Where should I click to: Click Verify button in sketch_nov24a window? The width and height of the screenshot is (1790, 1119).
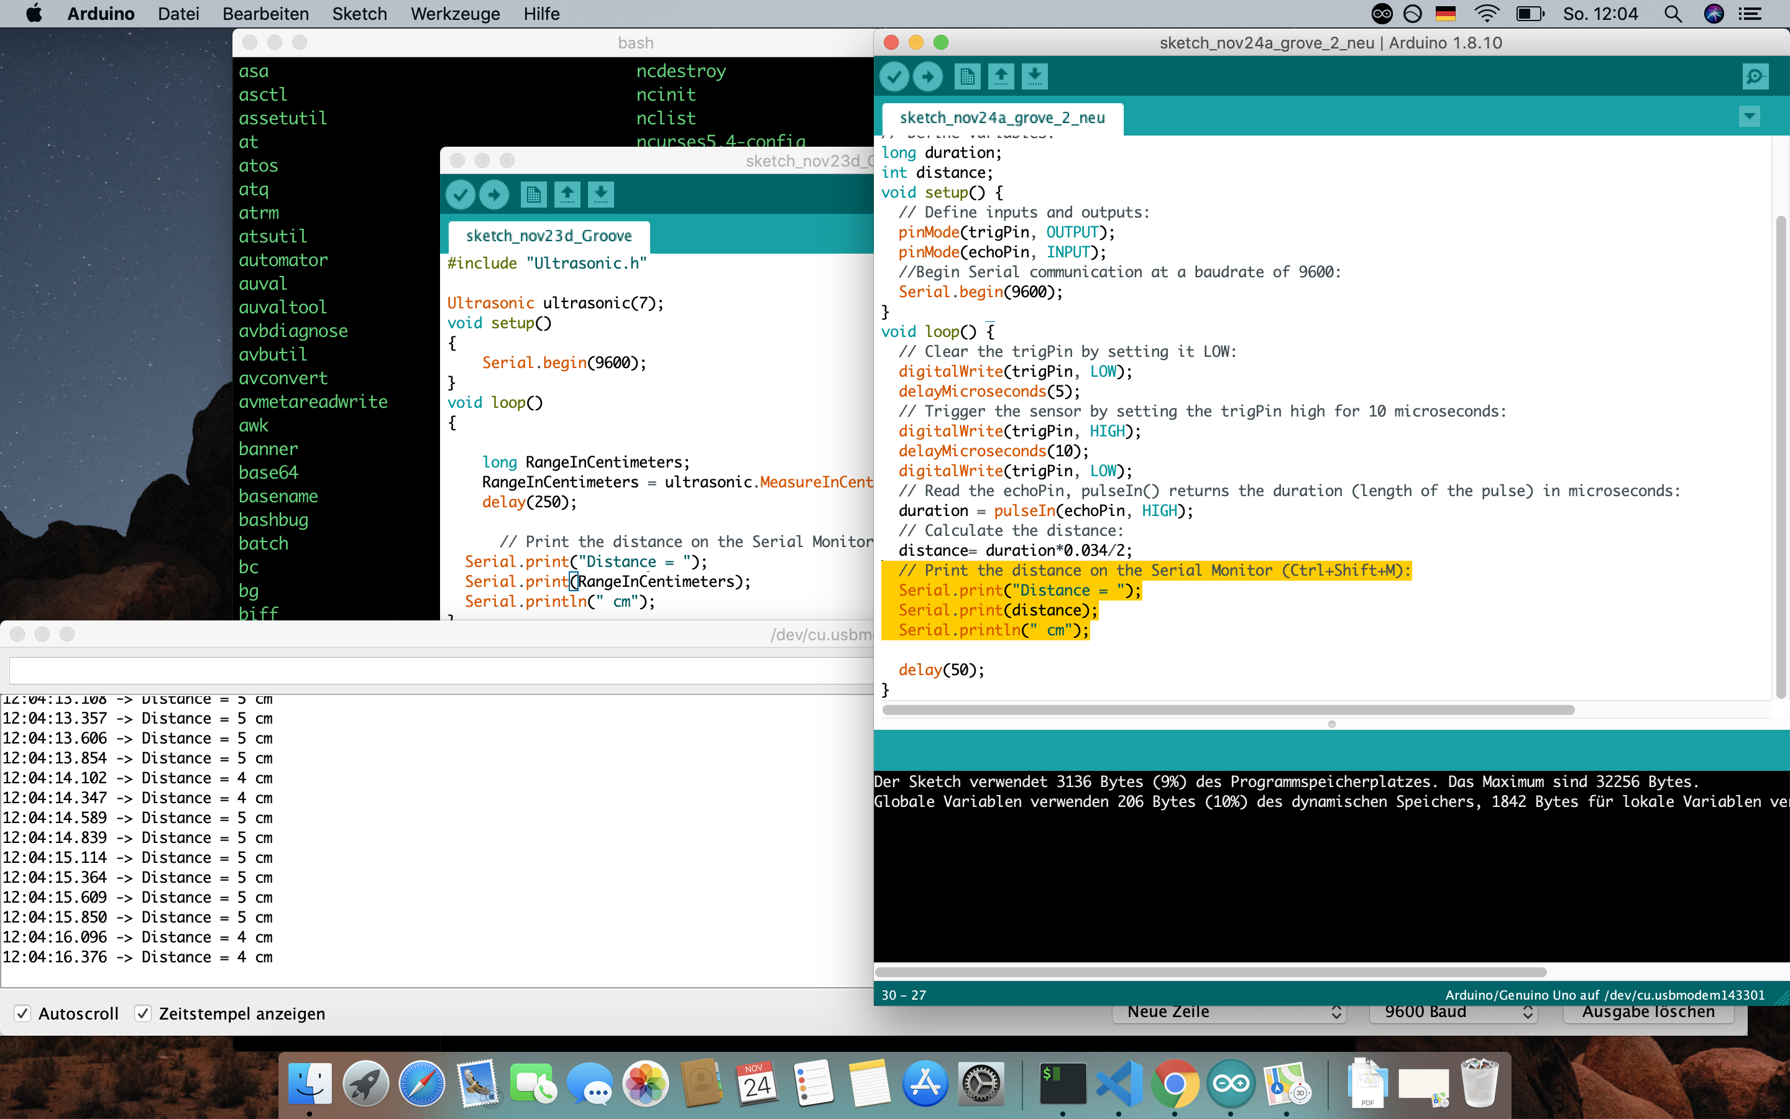[894, 76]
